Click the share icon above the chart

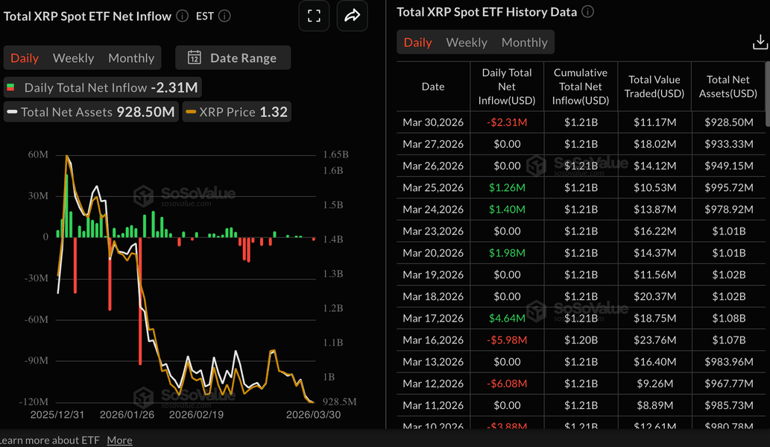(352, 16)
